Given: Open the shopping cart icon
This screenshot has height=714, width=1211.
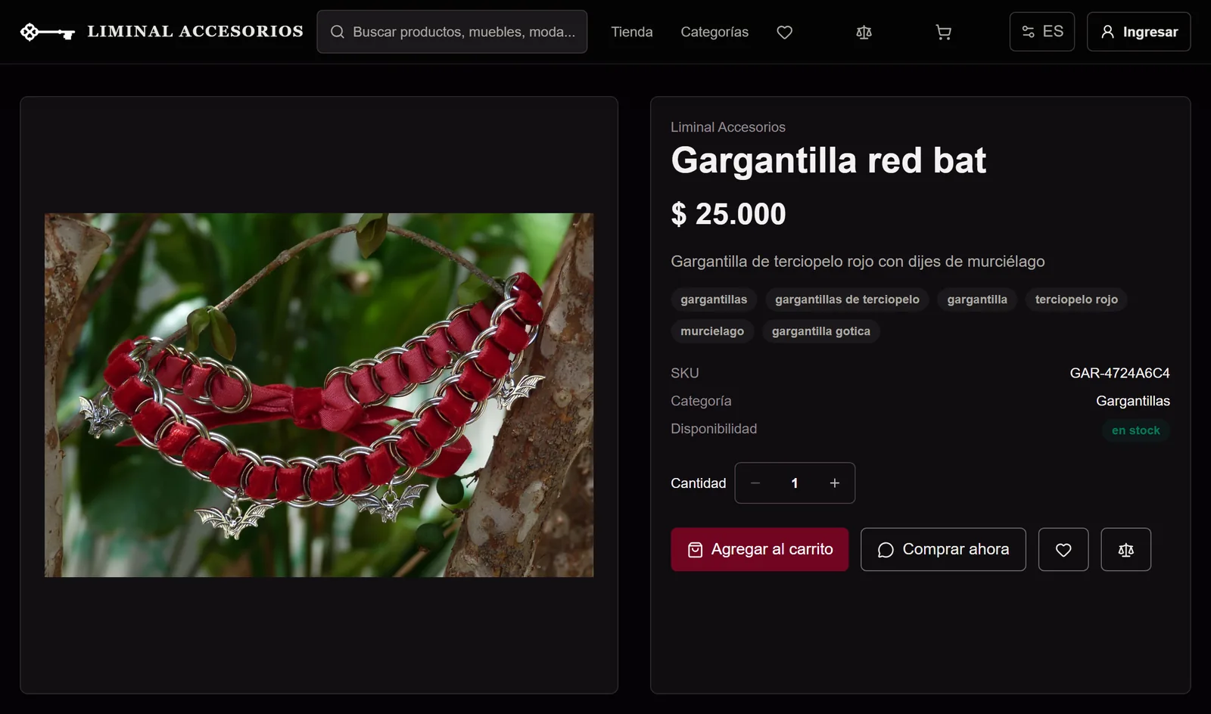Looking at the screenshot, I should click(943, 32).
